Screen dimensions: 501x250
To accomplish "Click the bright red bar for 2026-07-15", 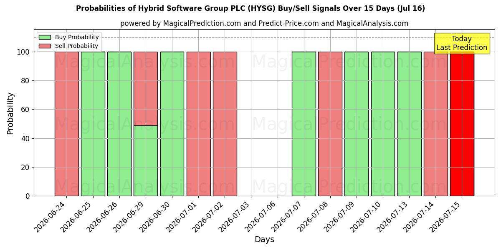I will tap(462, 124).
